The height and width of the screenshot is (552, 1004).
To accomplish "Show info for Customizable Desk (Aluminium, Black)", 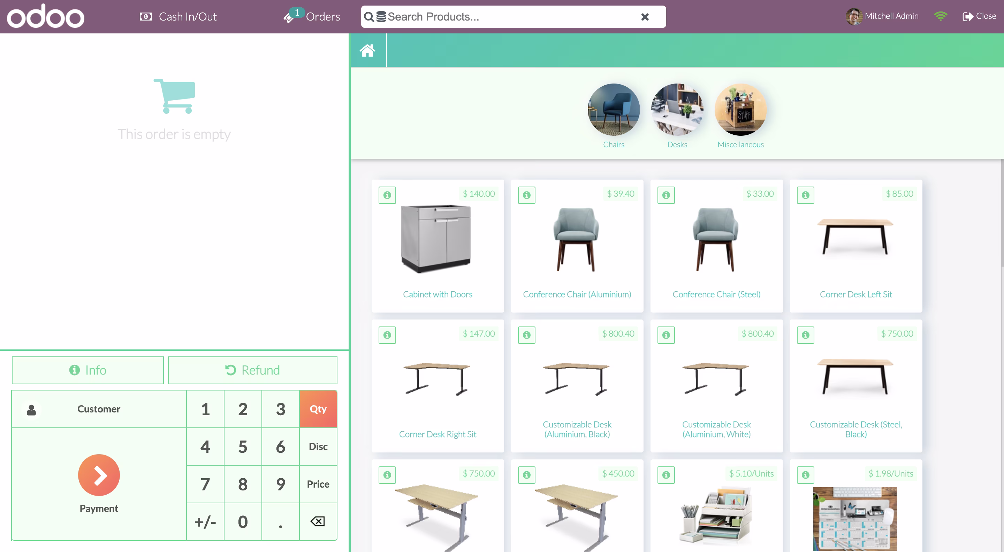I will (x=526, y=335).
